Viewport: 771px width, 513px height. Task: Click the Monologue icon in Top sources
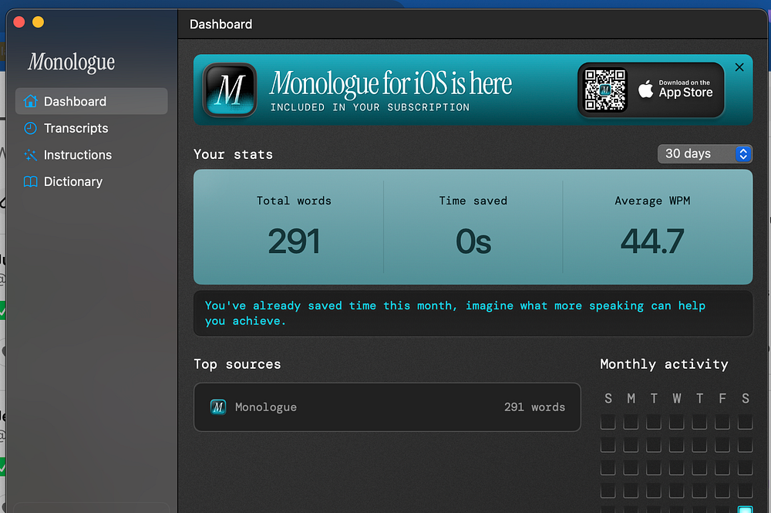point(218,407)
